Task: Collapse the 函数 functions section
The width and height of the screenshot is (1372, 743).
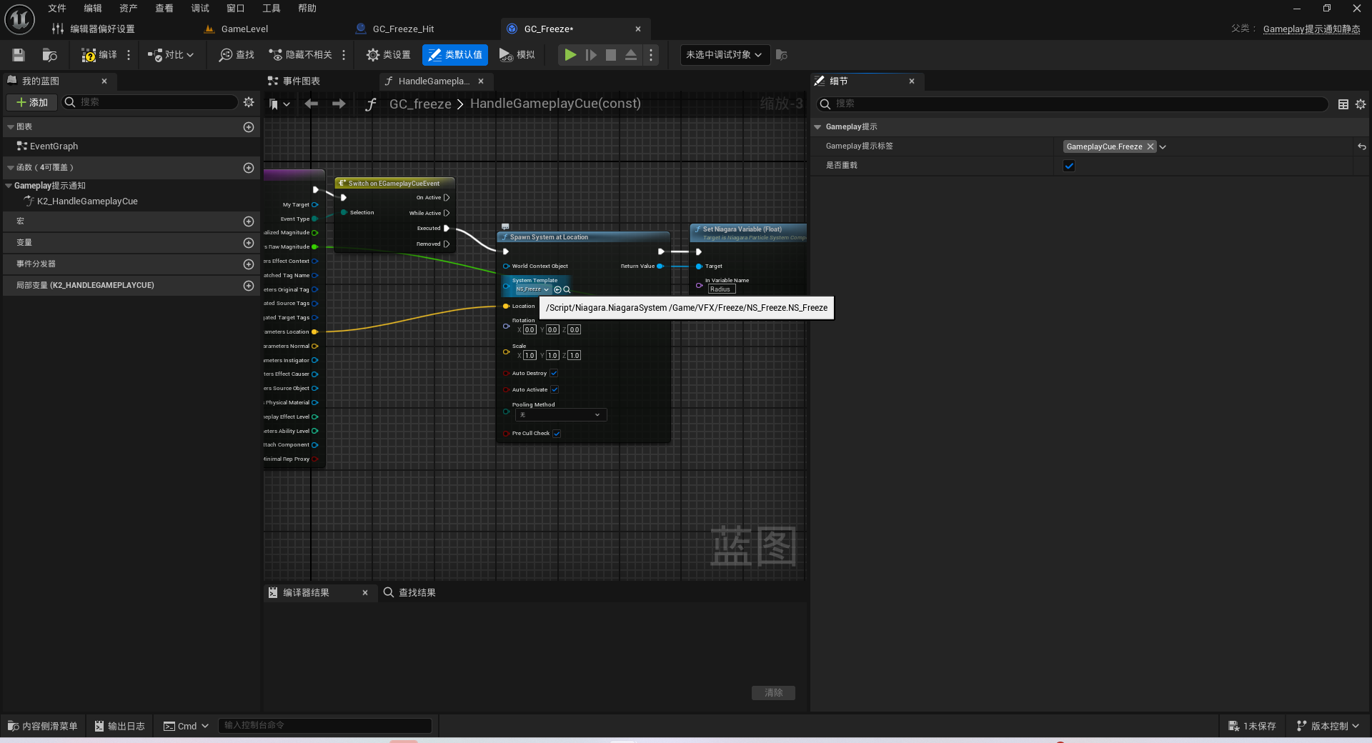Action: (x=11, y=168)
